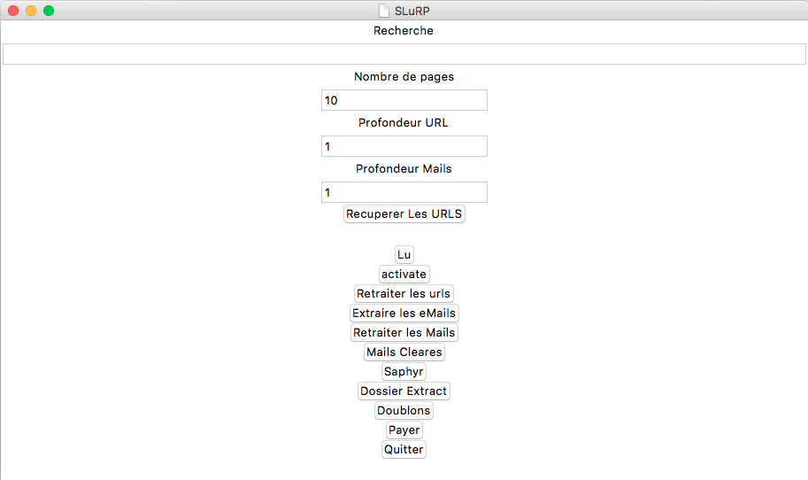Screen dimensions: 808x480
Task: Run the Doublons button
Action: [404, 411]
